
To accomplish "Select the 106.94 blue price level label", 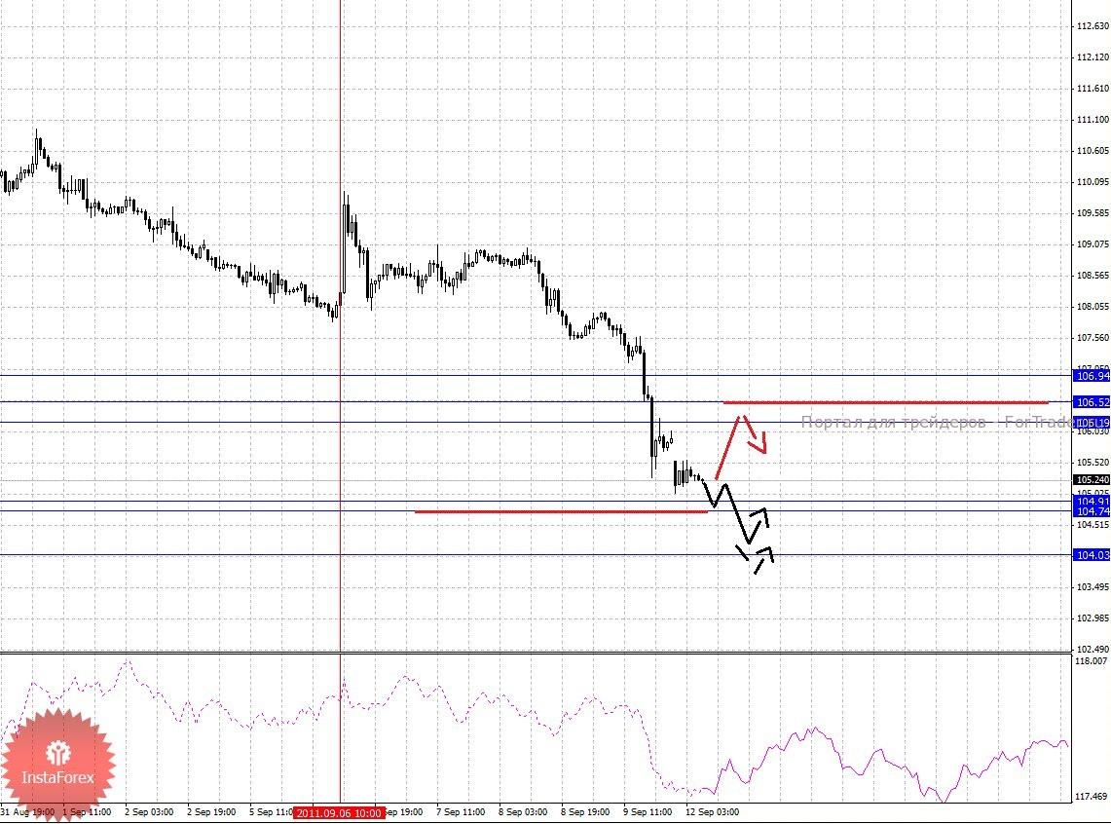I will (x=1092, y=376).
